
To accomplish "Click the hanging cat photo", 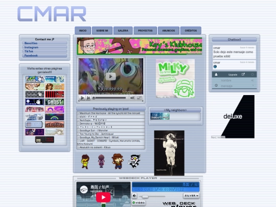I will click(169, 153).
